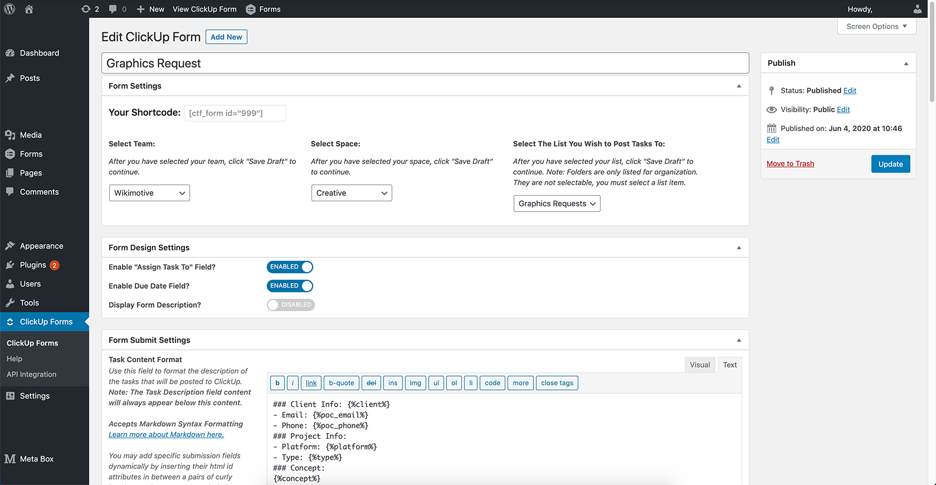Click the ul editor button
This screenshot has width=936, height=485.
[x=436, y=383]
